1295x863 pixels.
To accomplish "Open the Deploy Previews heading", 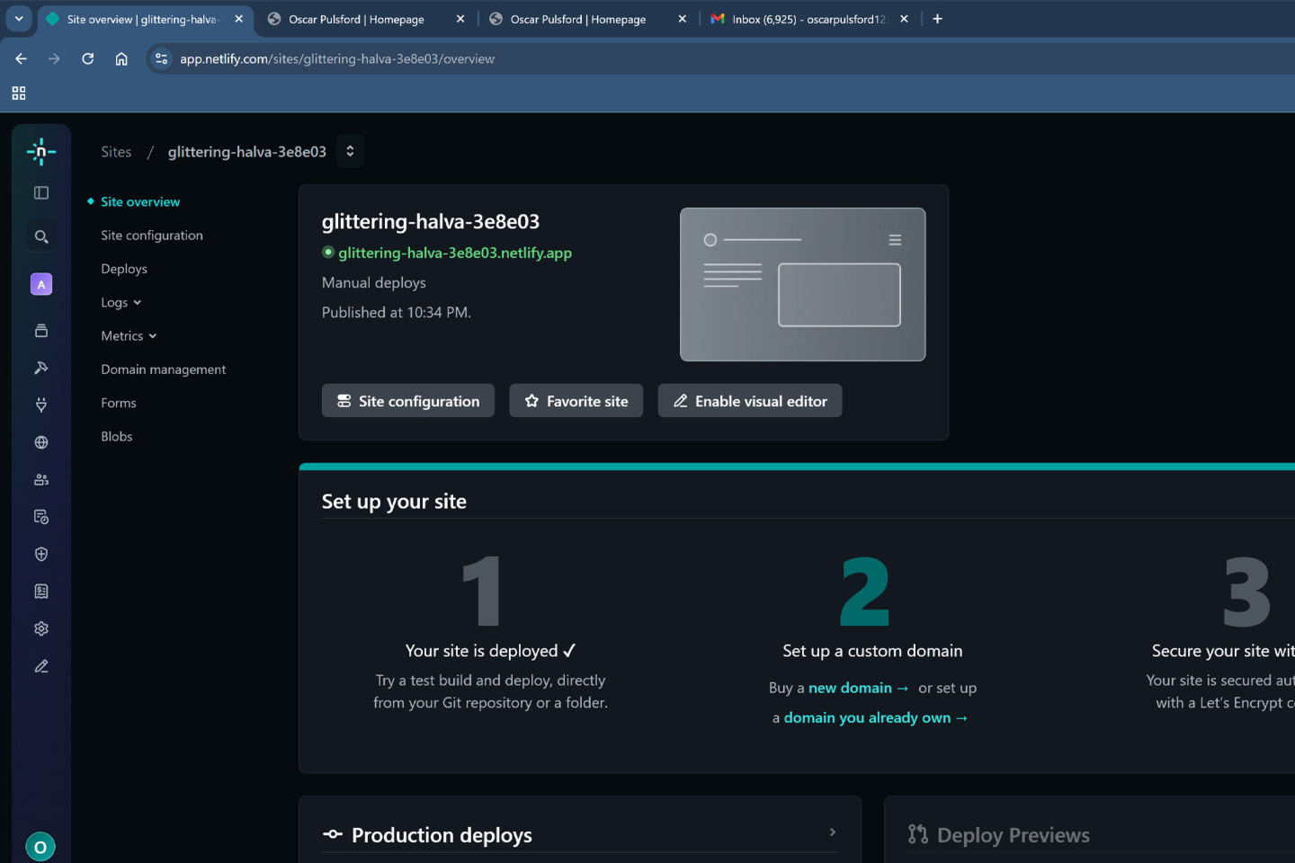I will [1013, 835].
